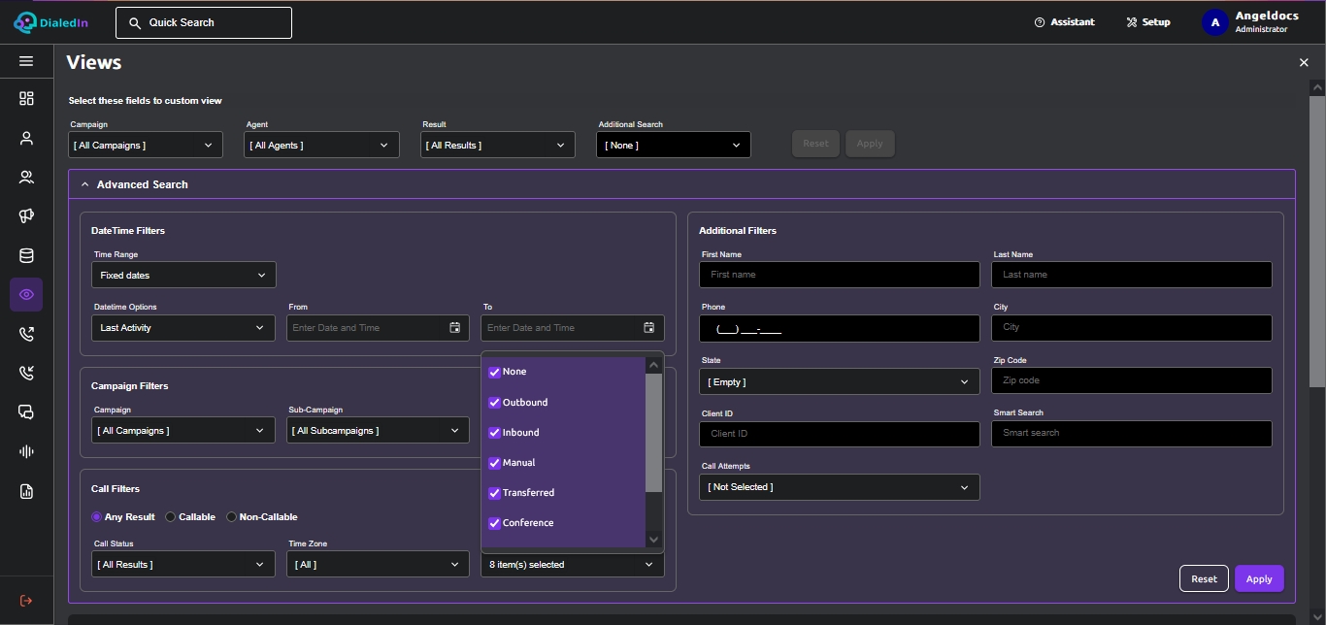
Task: Close the Views panel with X
Action: [1304, 62]
